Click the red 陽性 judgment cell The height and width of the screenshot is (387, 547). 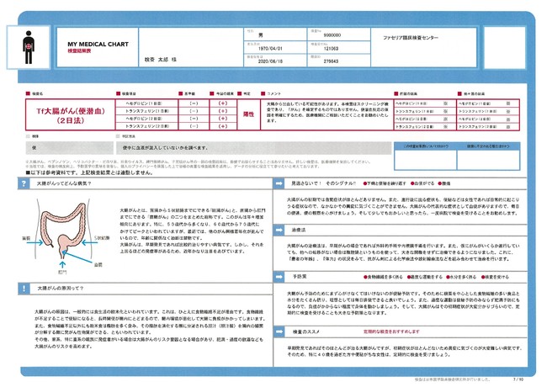(248, 114)
